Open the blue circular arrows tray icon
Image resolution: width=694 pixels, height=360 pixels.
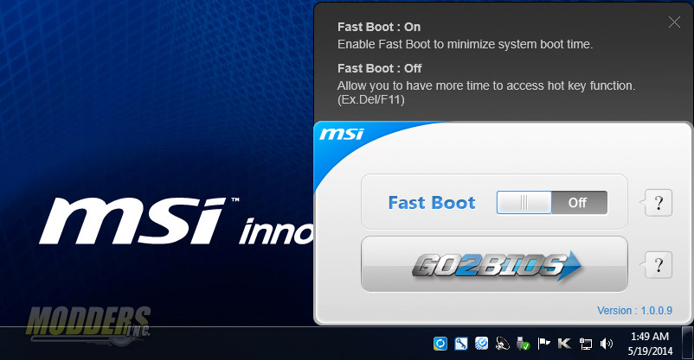[440, 344]
